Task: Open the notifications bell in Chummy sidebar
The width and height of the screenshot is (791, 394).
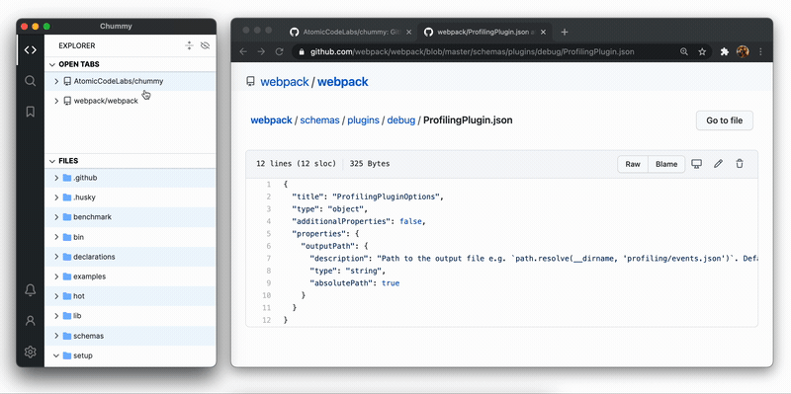Action: click(x=31, y=289)
